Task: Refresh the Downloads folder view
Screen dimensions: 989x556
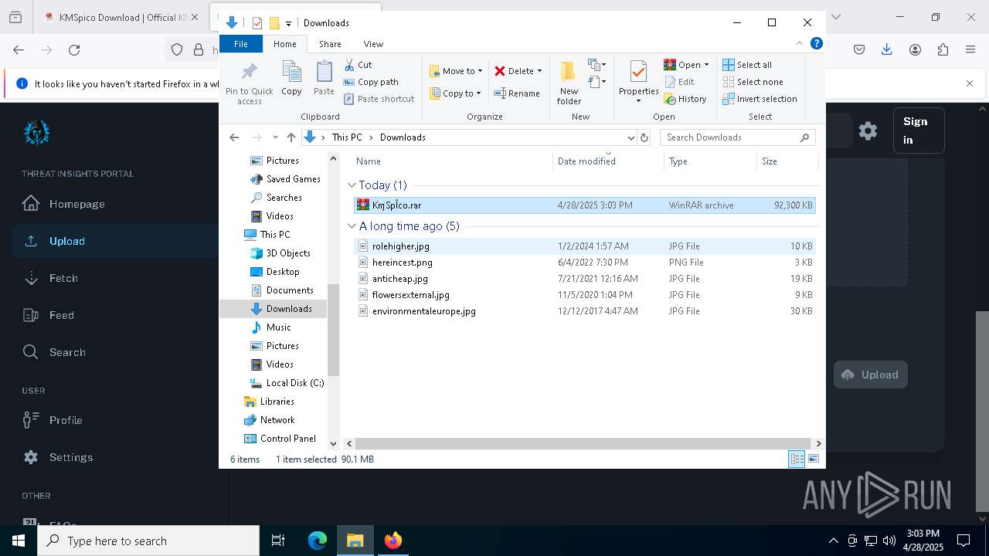Action: click(x=644, y=137)
